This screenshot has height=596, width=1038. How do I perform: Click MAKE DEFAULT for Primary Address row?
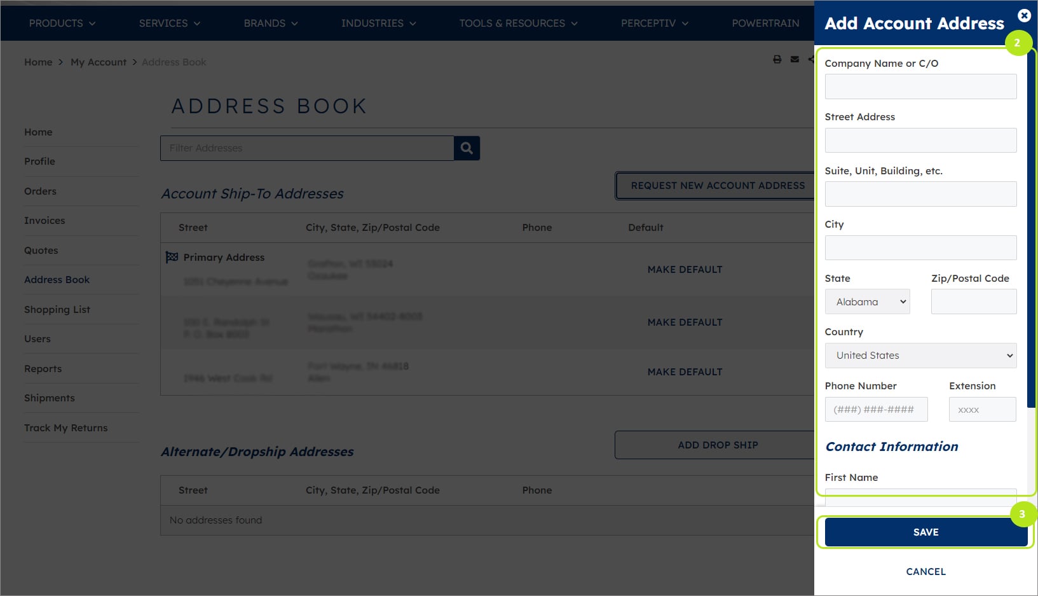pyautogui.click(x=685, y=270)
